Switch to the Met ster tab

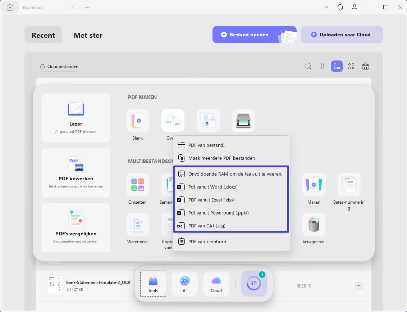point(88,35)
